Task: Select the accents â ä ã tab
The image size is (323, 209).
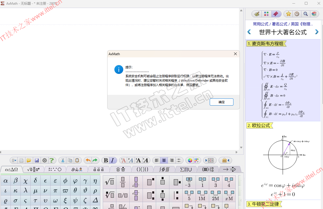Action: (98, 169)
